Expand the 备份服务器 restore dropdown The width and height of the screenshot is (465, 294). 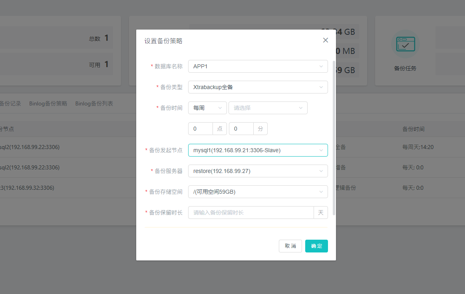pos(258,171)
